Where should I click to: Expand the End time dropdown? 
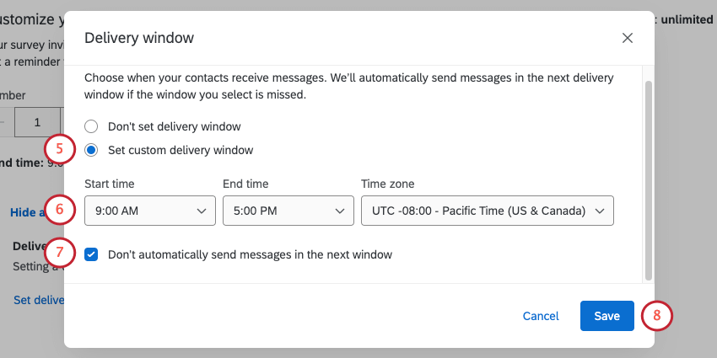[x=288, y=211]
